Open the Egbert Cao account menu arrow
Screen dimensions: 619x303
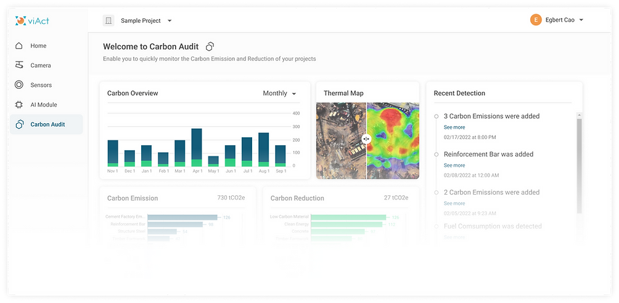581,20
